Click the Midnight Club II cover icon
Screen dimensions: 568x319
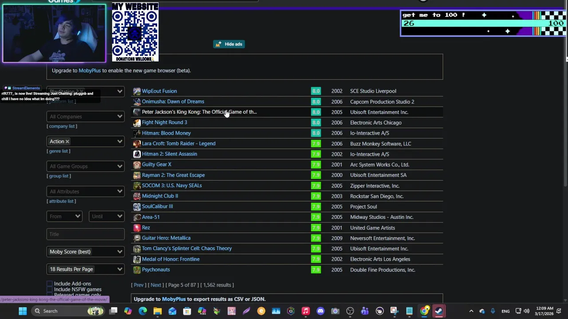137,196
